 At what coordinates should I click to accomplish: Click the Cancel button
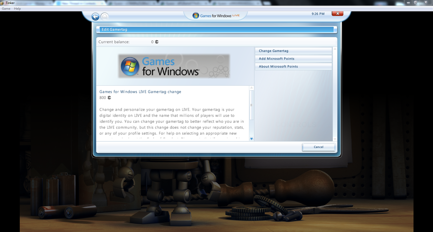pyautogui.click(x=319, y=147)
